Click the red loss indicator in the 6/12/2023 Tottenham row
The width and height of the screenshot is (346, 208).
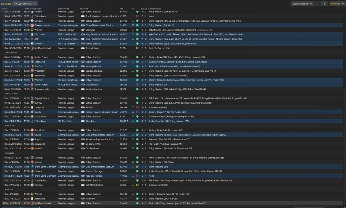[x=137, y=16]
